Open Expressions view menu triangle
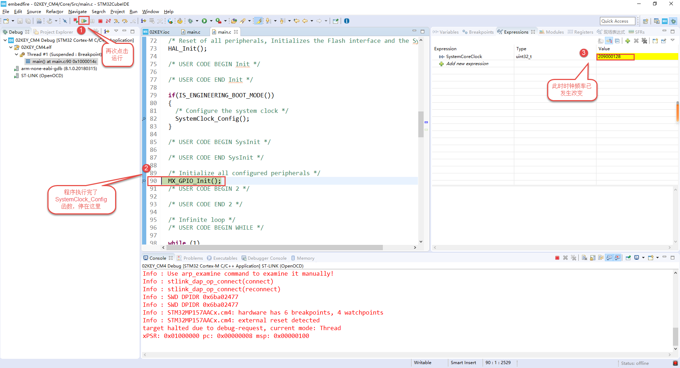 [x=672, y=40]
